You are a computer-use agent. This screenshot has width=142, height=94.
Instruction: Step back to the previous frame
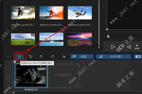coord(129,47)
